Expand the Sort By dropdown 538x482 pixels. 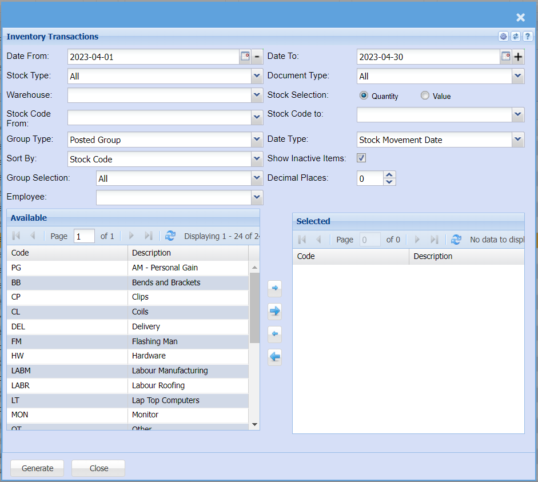[x=257, y=159]
